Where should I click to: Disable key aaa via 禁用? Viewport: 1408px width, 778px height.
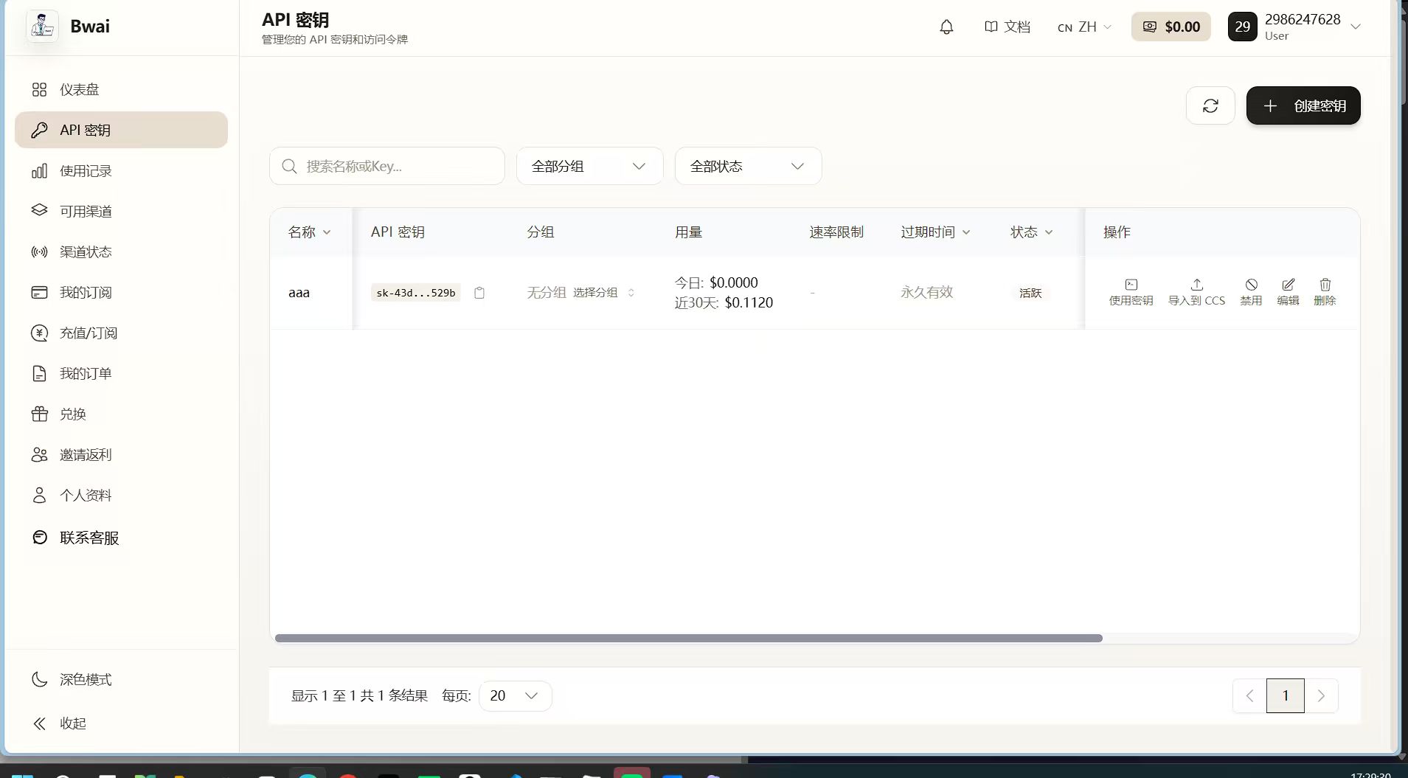[x=1251, y=293]
